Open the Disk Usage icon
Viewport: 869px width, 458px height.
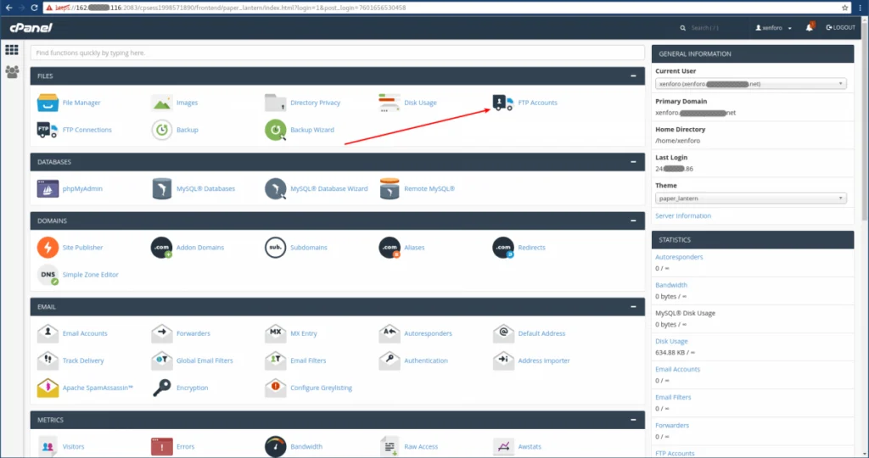(389, 103)
